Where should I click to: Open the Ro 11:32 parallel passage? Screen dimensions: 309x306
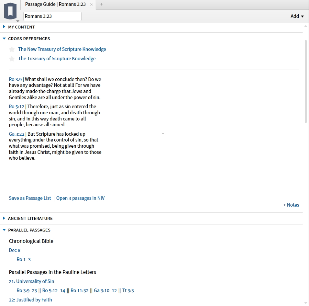79,290
